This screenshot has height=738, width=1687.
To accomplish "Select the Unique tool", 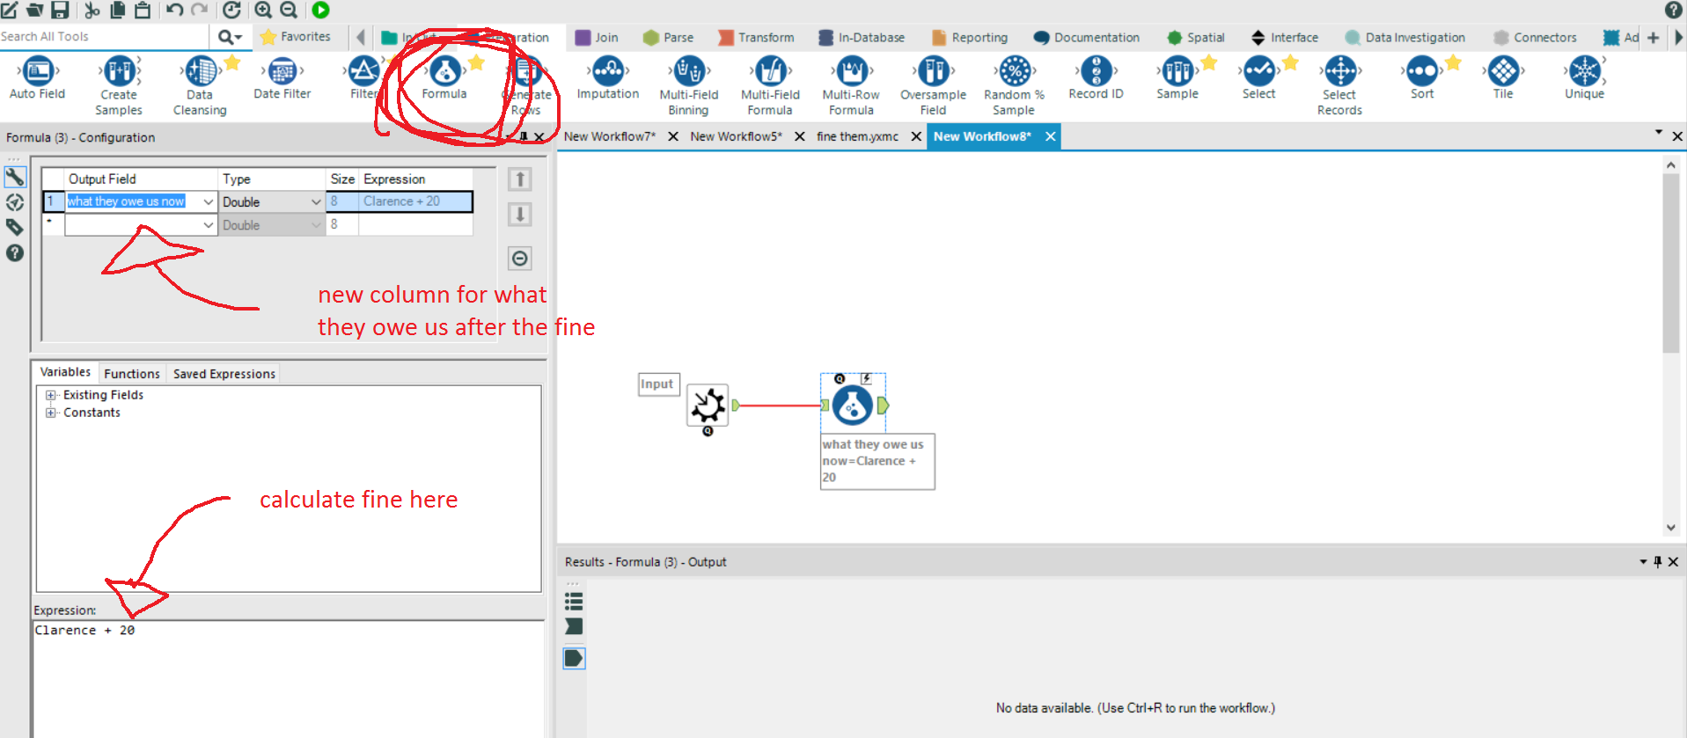I will click(x=1584, y=77).
